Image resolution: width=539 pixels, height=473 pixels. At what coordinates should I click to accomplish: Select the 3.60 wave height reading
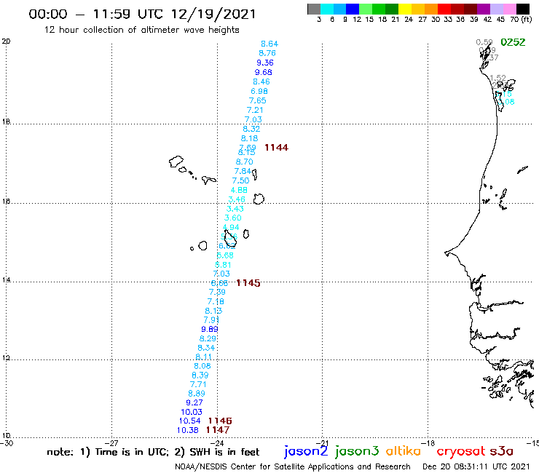(233, 218)
